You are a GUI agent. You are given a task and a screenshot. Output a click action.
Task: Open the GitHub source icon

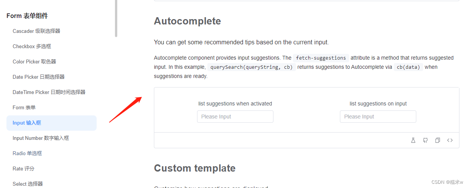pyautogui.click(x=425, y=140)
